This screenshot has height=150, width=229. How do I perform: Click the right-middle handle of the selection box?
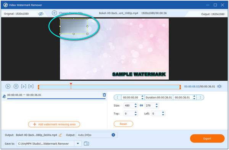87,26
